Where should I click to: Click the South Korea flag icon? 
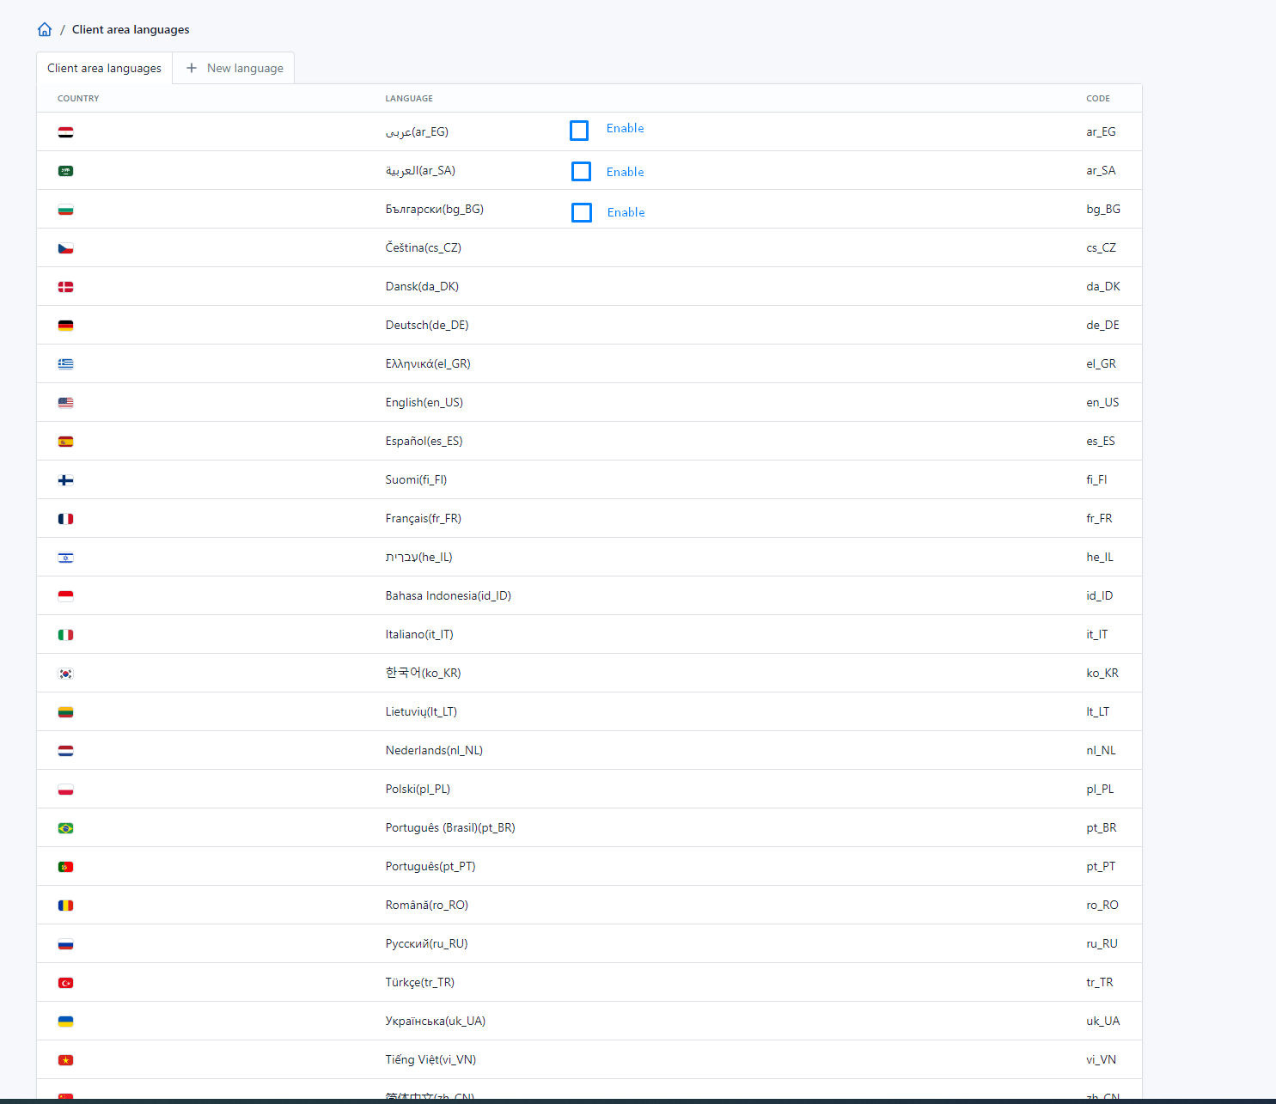pyautogui.click(x=65, y=673)
